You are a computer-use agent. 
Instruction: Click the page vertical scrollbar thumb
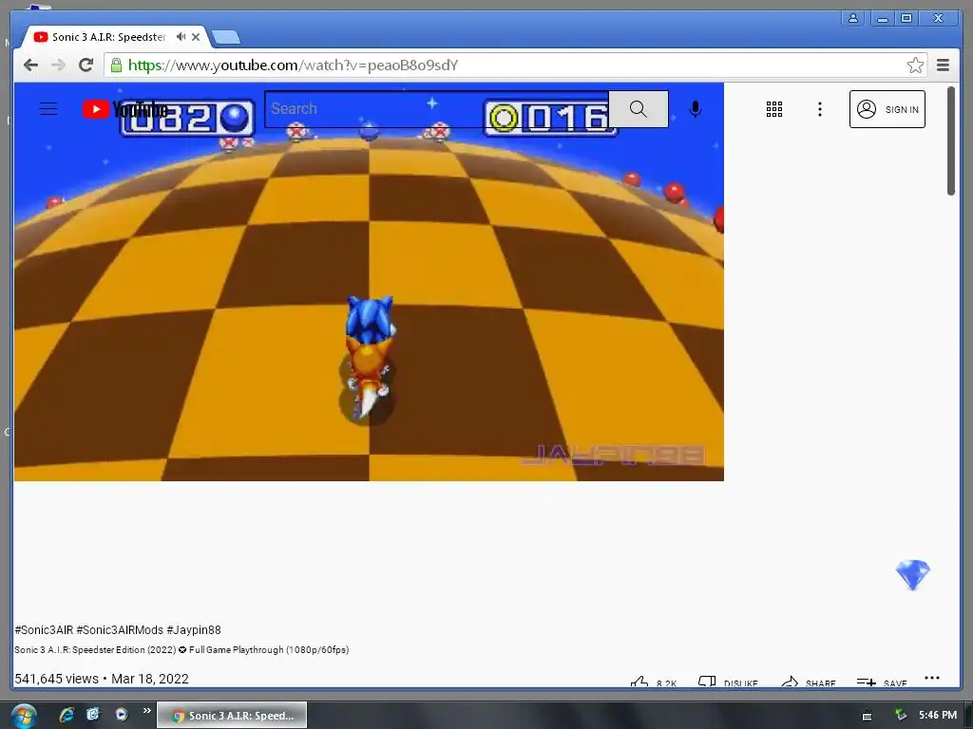[x=950, y=141]
